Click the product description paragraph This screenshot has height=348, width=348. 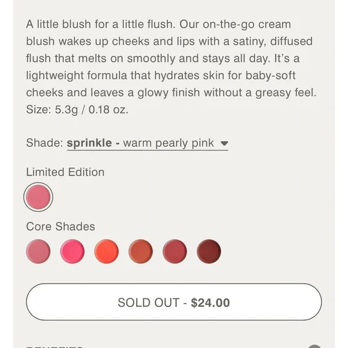click(171, 67)
